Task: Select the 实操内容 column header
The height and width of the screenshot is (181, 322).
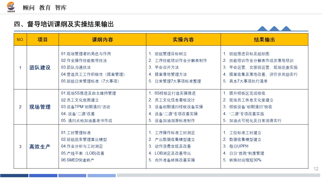Action: coord(183,39)
